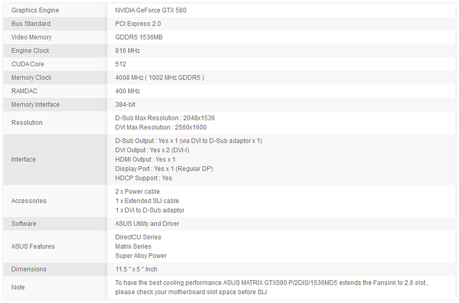
Task: Click the D-Sub Max Resolution line
Action: pyautogui.click(x=164, y=118)
